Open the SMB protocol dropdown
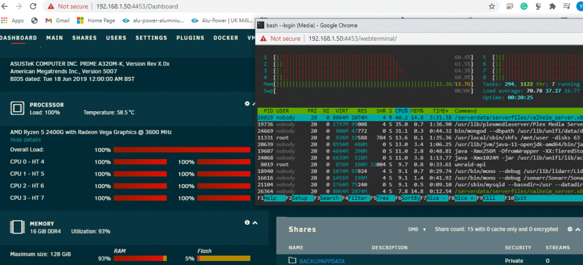The image size is (583, 265). (x=417, y=229)
